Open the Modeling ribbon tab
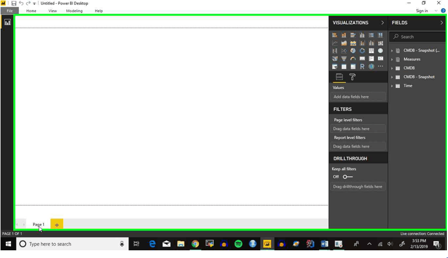The height and width of the screenshot is (258, 448). (x=74, y=11)
